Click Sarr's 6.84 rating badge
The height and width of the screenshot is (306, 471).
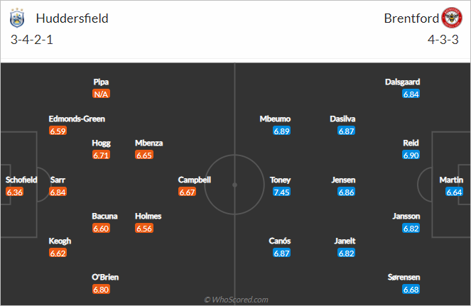58,192
